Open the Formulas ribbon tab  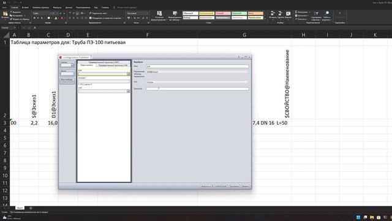pos(57,7)
